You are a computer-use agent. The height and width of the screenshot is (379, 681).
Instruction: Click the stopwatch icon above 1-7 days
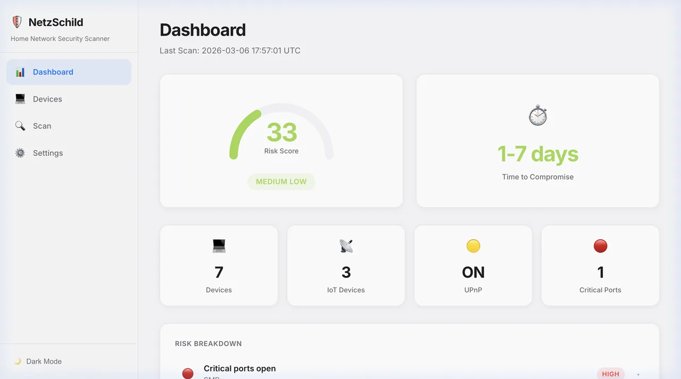pos(538,115)
